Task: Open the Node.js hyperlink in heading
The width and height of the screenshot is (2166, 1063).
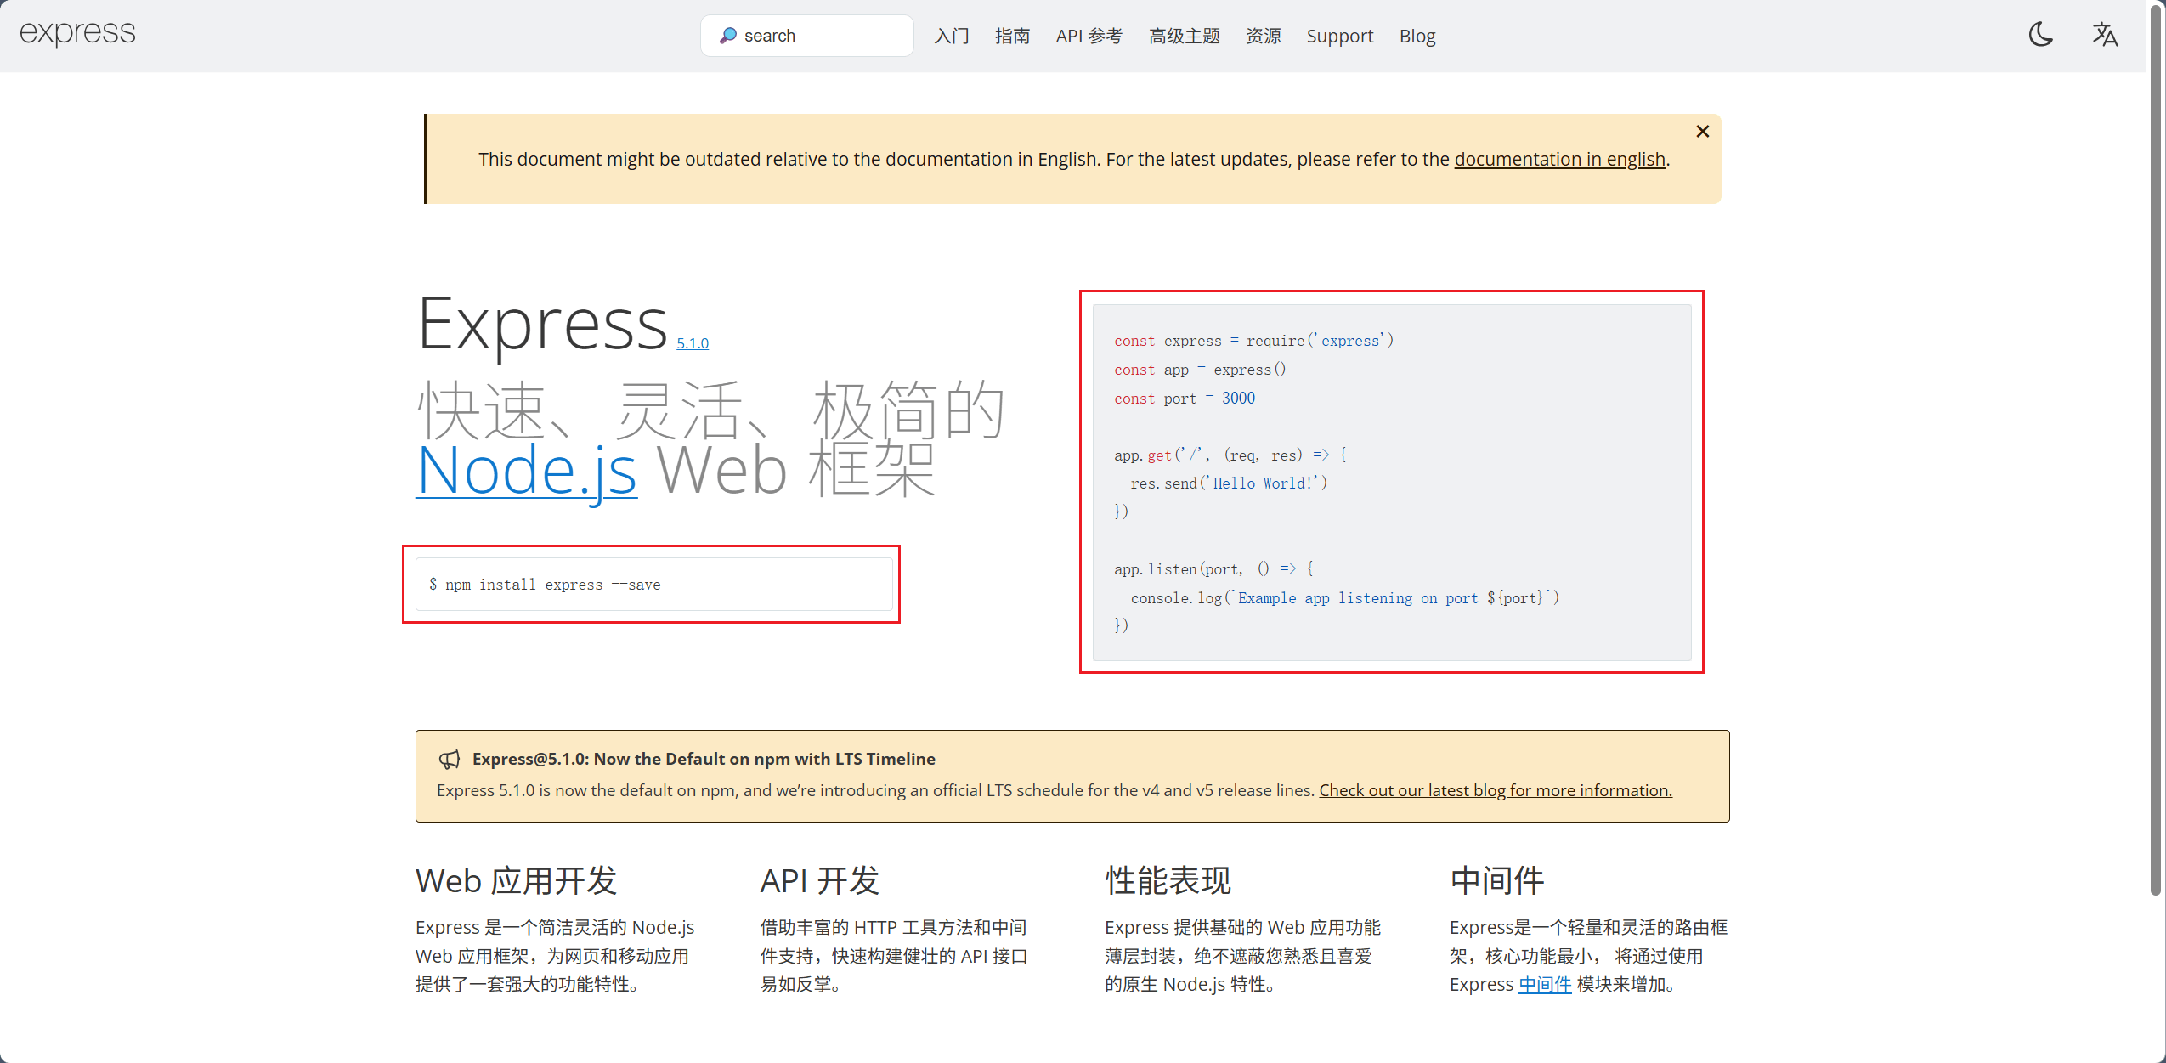Action: point(526,471)
